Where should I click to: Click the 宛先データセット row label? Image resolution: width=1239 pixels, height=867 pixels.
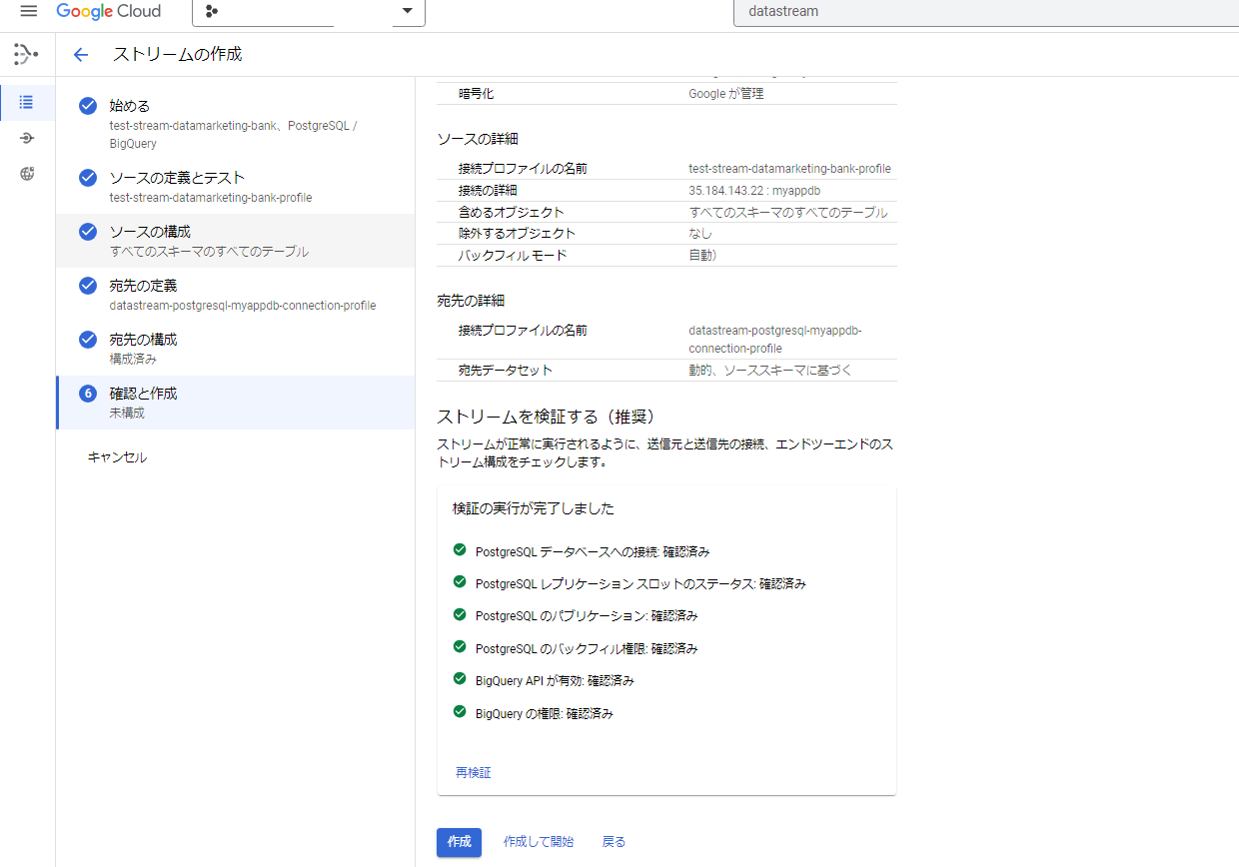(x=505, y=371)
